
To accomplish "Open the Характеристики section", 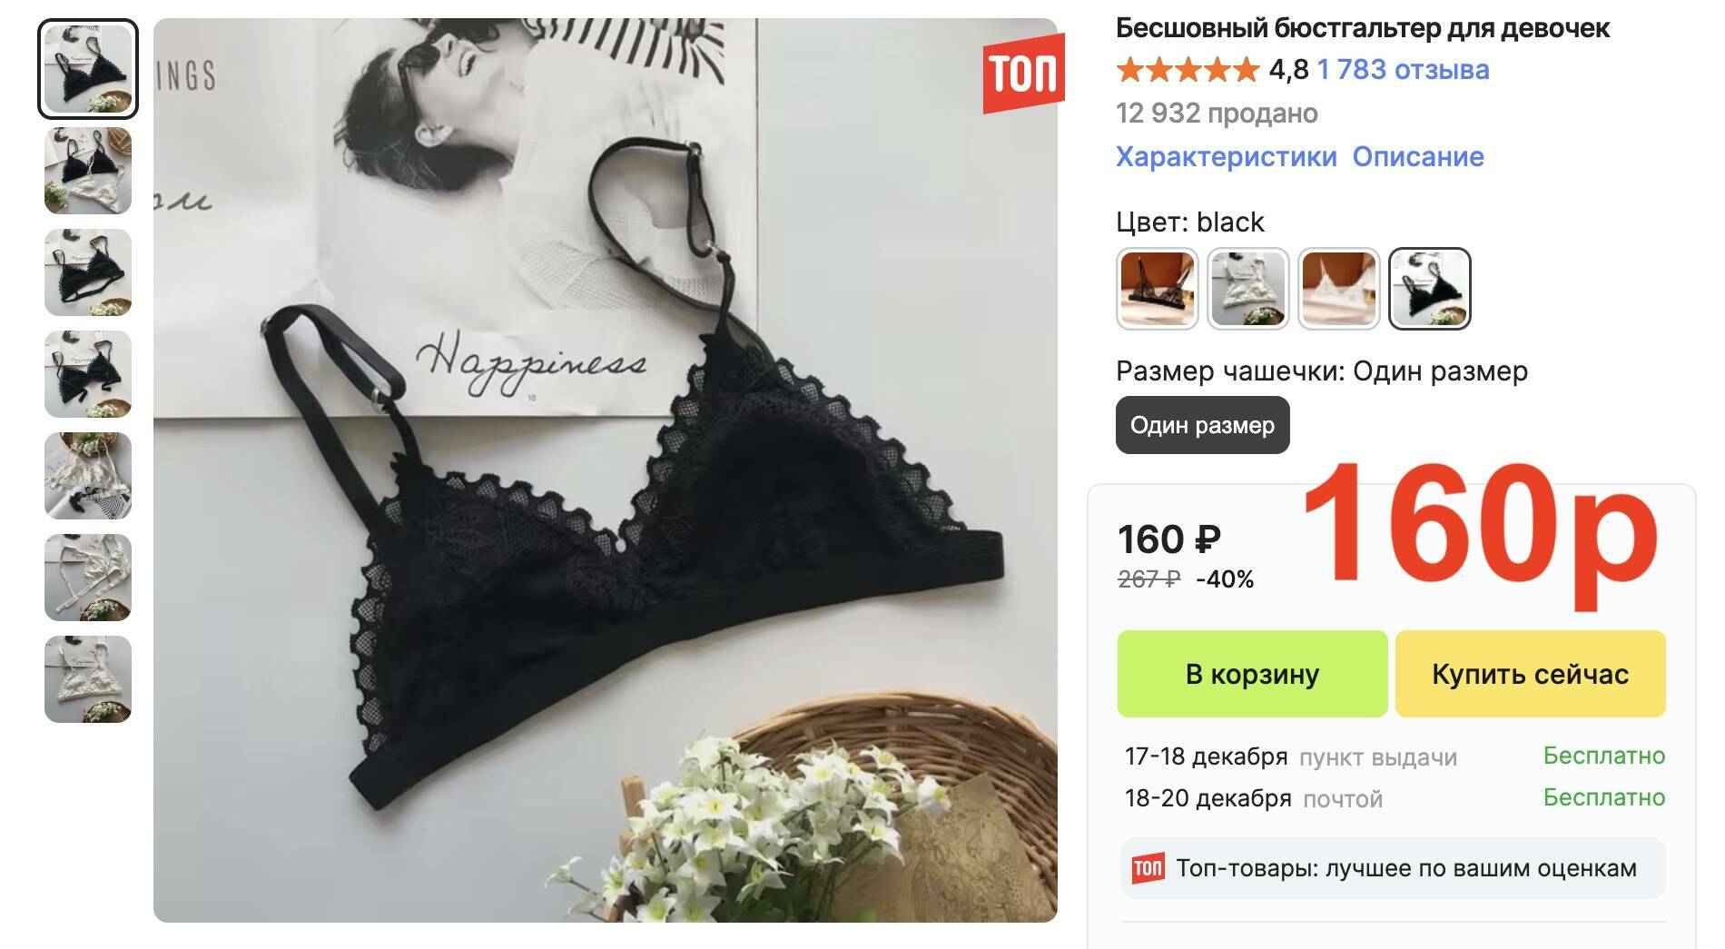I will [1226, 156].
